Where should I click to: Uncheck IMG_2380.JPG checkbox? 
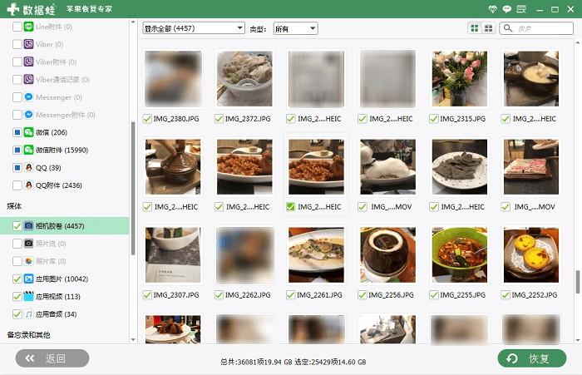pyautogui.click(x=147, y=119)
